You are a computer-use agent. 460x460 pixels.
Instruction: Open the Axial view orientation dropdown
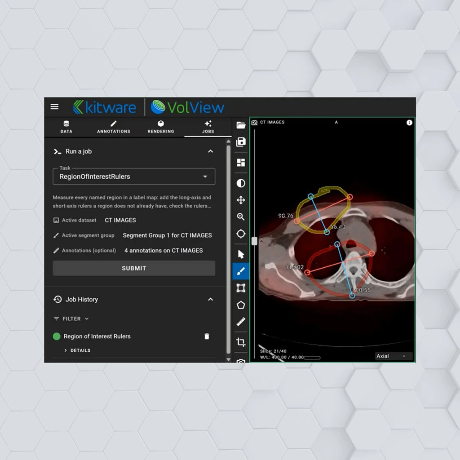click(394, 356)
